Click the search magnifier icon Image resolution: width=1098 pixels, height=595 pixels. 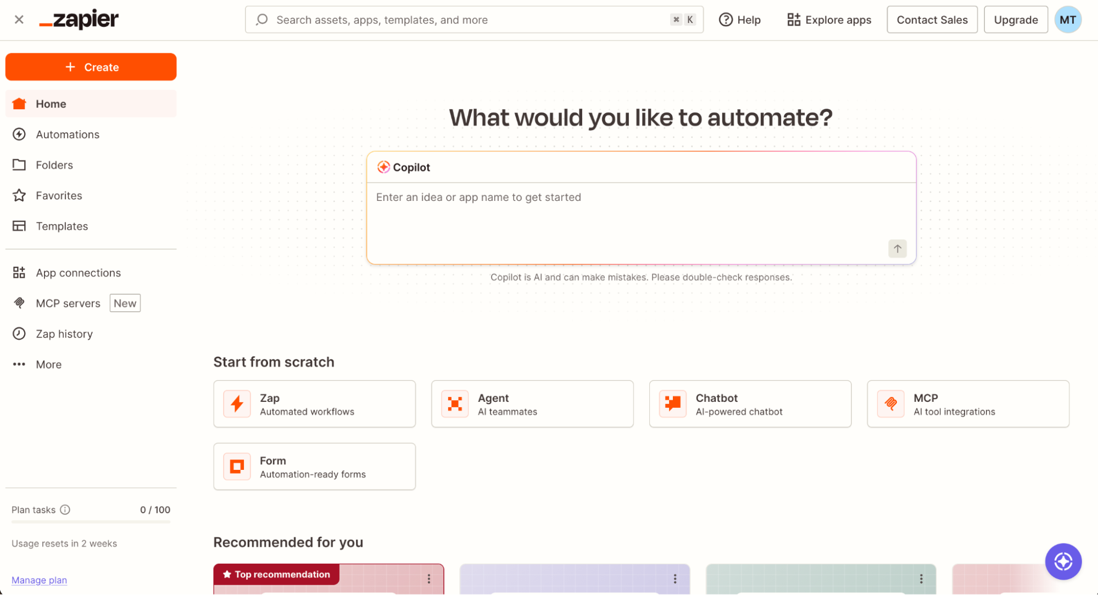coord(262,20)
